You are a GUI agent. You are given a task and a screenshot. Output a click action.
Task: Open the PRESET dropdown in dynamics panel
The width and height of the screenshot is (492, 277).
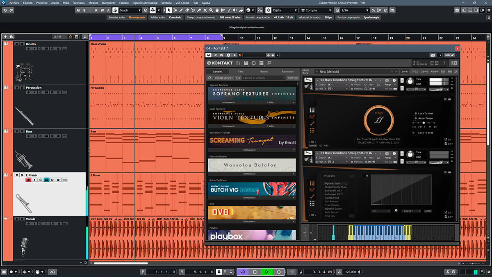click(410, 211)
